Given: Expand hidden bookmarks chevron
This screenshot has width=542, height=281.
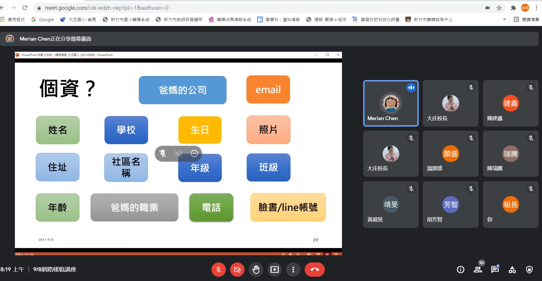Looking at the screenshot, I should tap(504, 19).
